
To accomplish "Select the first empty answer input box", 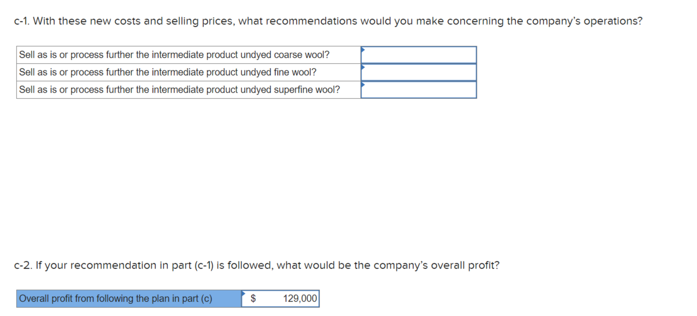I will point(419,54).
